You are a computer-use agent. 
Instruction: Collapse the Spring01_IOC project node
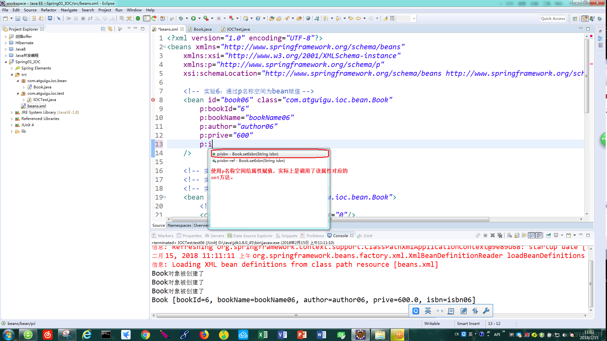pyautogui.click(x=6, y=62)
